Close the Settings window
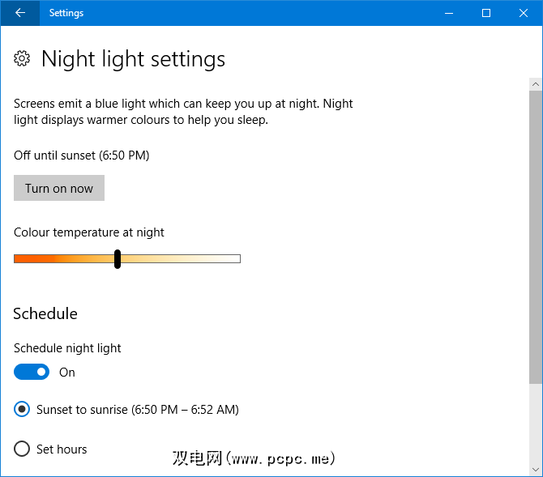 click(524, 13)
